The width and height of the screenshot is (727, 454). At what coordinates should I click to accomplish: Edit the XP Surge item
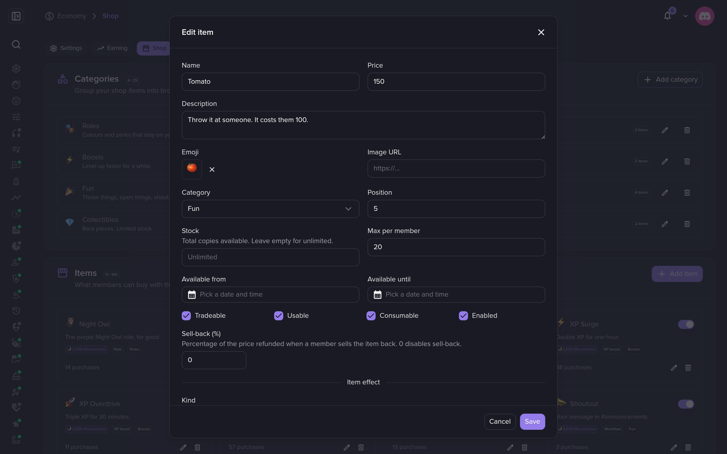point(674,367)
